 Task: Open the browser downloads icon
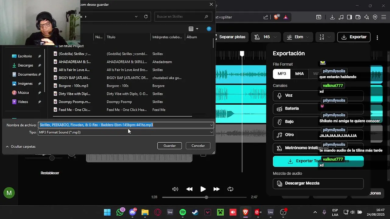(x=332, y=17)
